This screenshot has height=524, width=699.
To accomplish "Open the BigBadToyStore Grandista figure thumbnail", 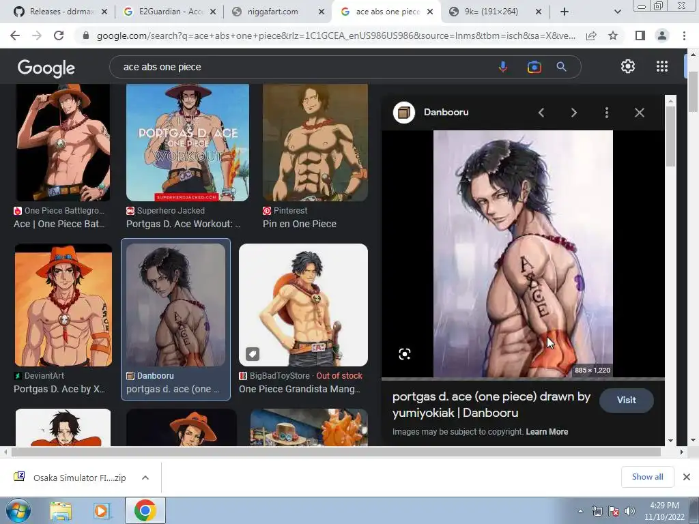I will pos(303,305).
